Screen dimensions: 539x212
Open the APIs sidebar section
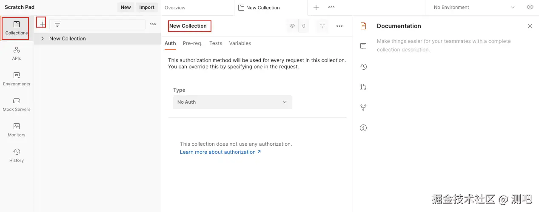16,54
